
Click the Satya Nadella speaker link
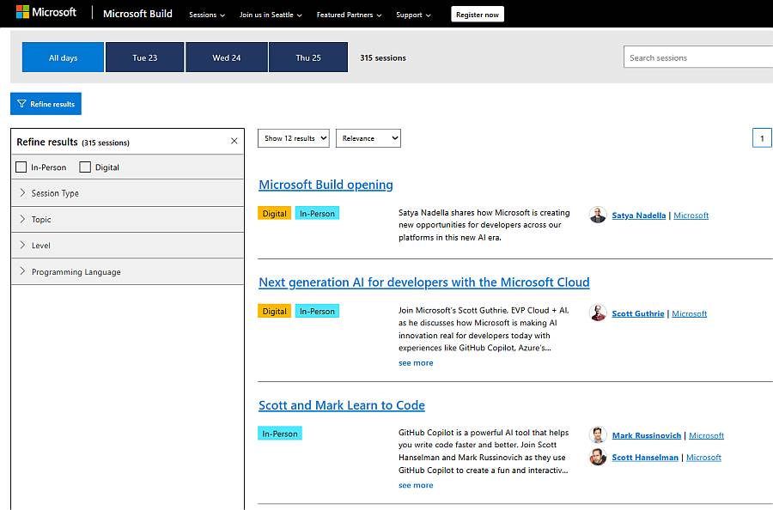[x=638, y=216]
